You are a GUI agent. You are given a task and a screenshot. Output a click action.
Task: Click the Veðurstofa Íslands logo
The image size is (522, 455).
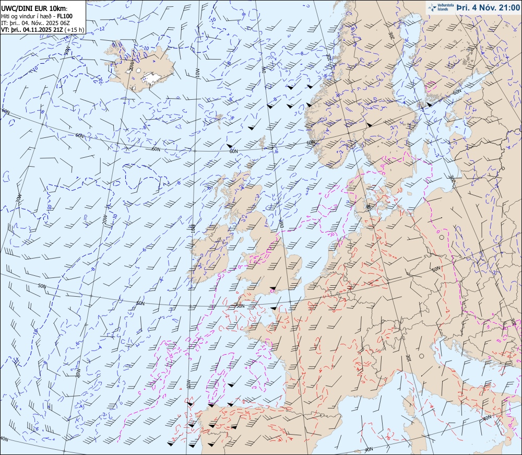tap(441, 7)
